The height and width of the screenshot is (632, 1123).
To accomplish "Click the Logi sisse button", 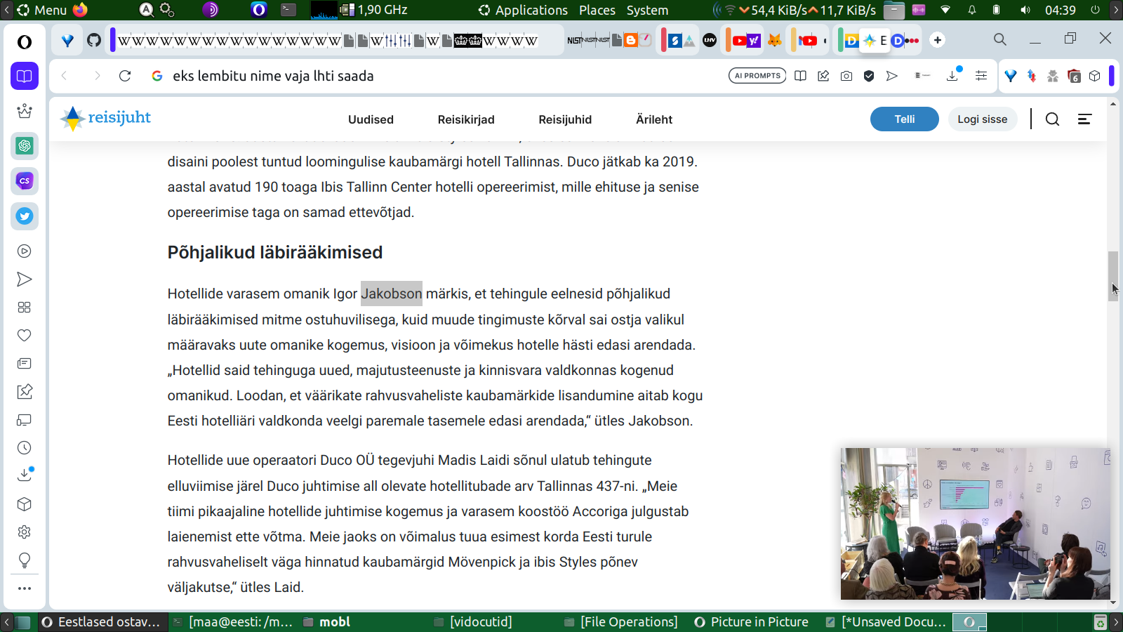I will click(x=982, y=119).
